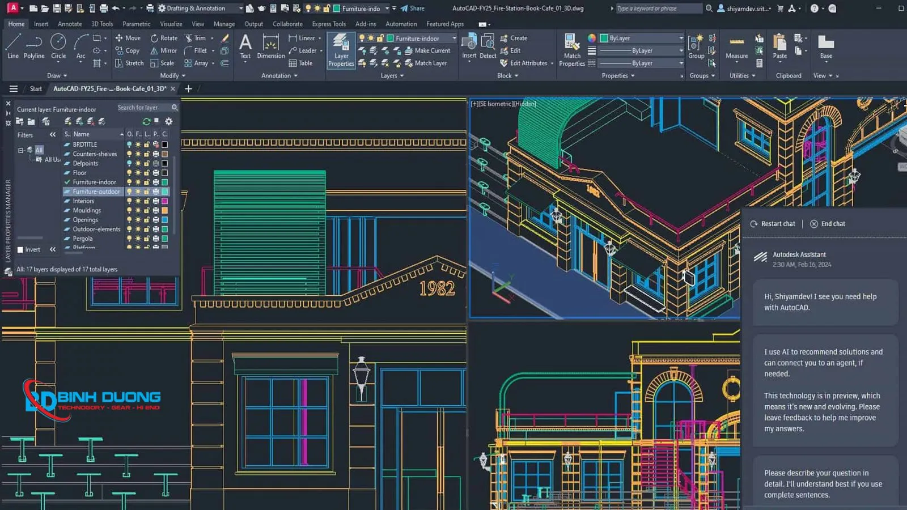
Task: Freeze the Mouldings layer
Action: pos(138,210)
